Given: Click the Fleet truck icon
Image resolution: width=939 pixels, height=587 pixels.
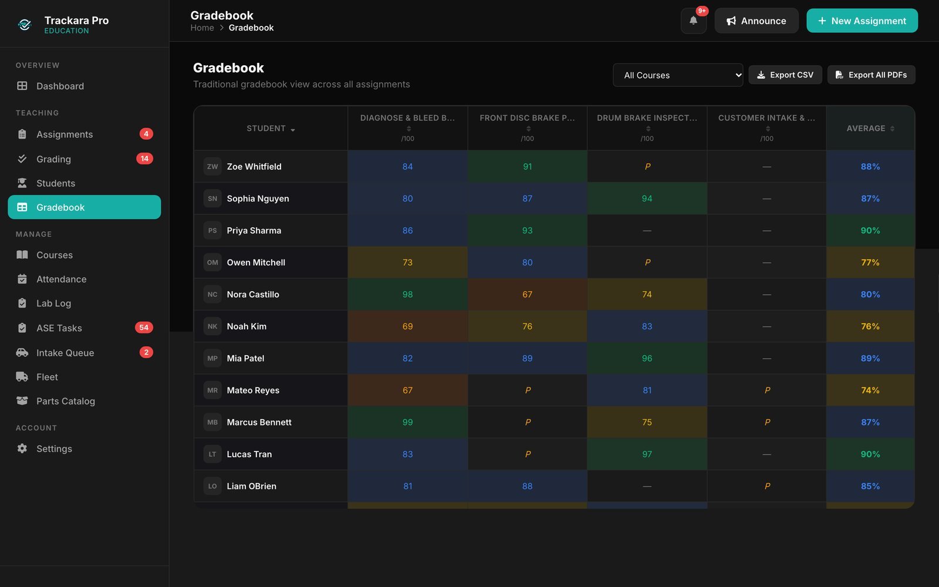Looking at the screenshot, I should [22, 376].
